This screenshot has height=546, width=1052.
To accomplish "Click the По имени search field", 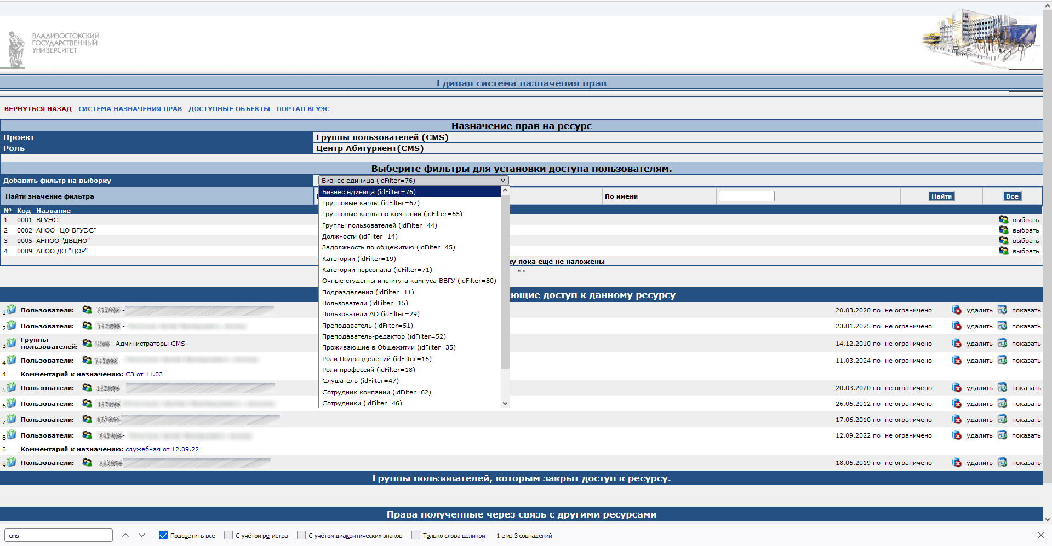I will click(746, 196).
